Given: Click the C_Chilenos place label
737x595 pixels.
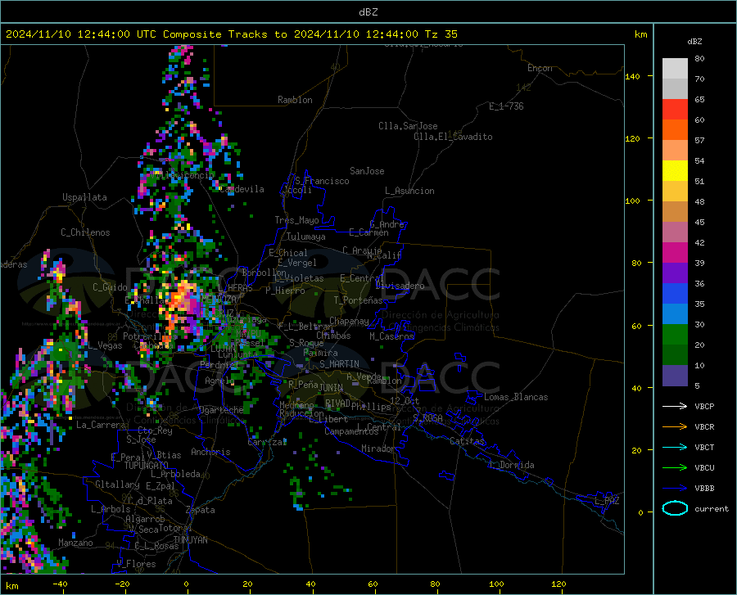Looking at the screenshot, I should click(85, 232).
